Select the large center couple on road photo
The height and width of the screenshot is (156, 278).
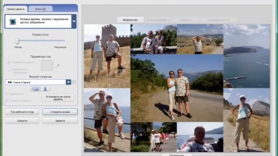pyautogui.click(x=177, y=88)
